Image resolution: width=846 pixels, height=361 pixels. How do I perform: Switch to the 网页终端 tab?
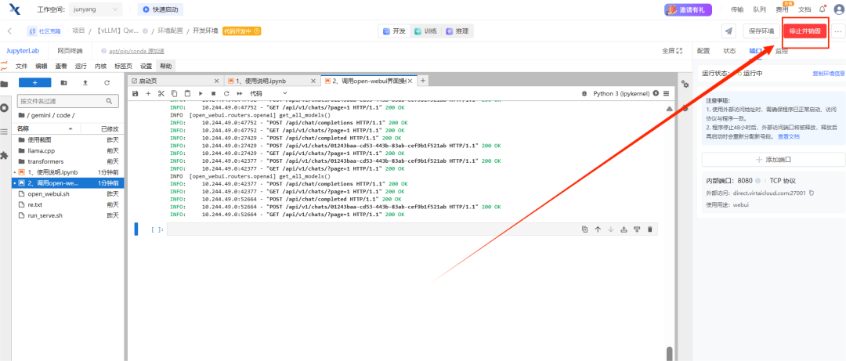click(x=70, y=51)
